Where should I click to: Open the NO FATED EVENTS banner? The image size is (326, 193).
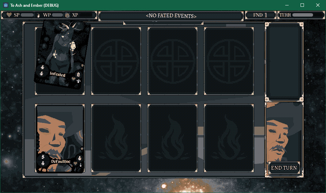click(x=171, y=16)
